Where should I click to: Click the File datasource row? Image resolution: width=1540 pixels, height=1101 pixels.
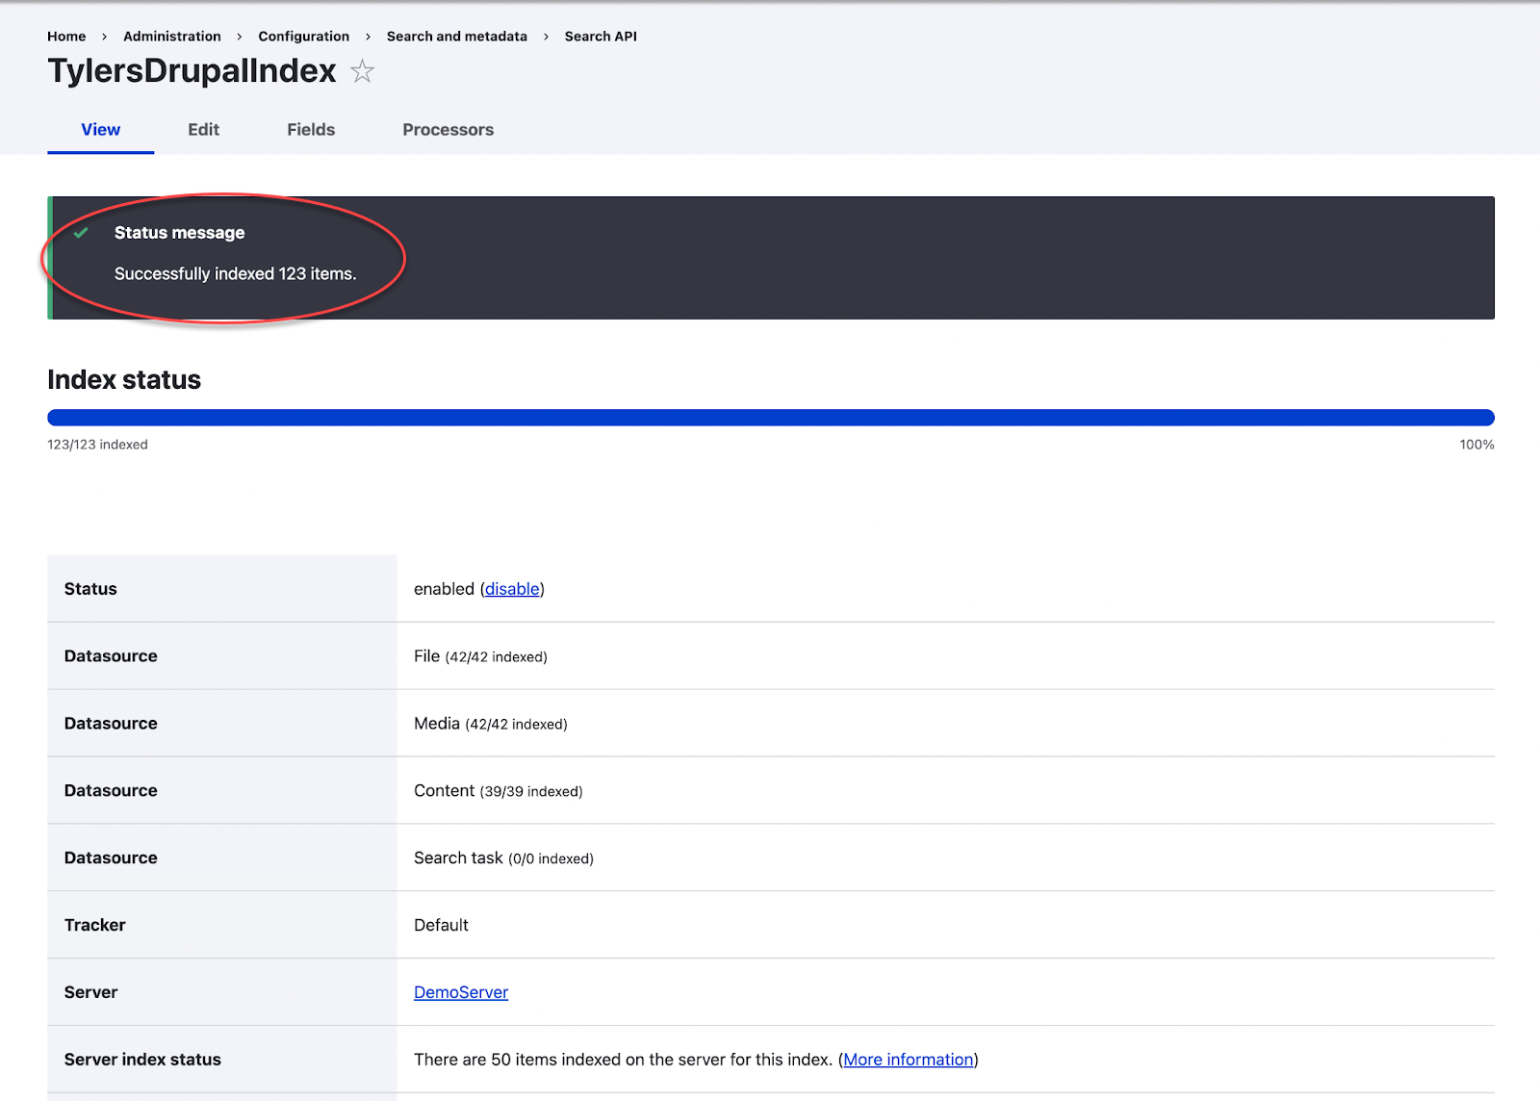tap(479, 655)
